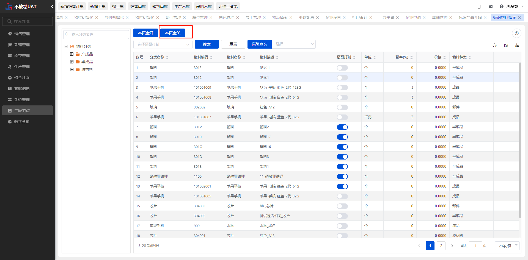Open 资金往来 in sidebar
Image resolution: width=528 pixels, height=260 pixels.
28,78
